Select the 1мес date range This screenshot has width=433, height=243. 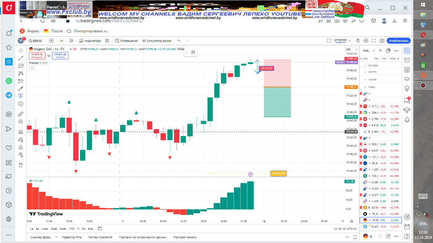point(45,228)
